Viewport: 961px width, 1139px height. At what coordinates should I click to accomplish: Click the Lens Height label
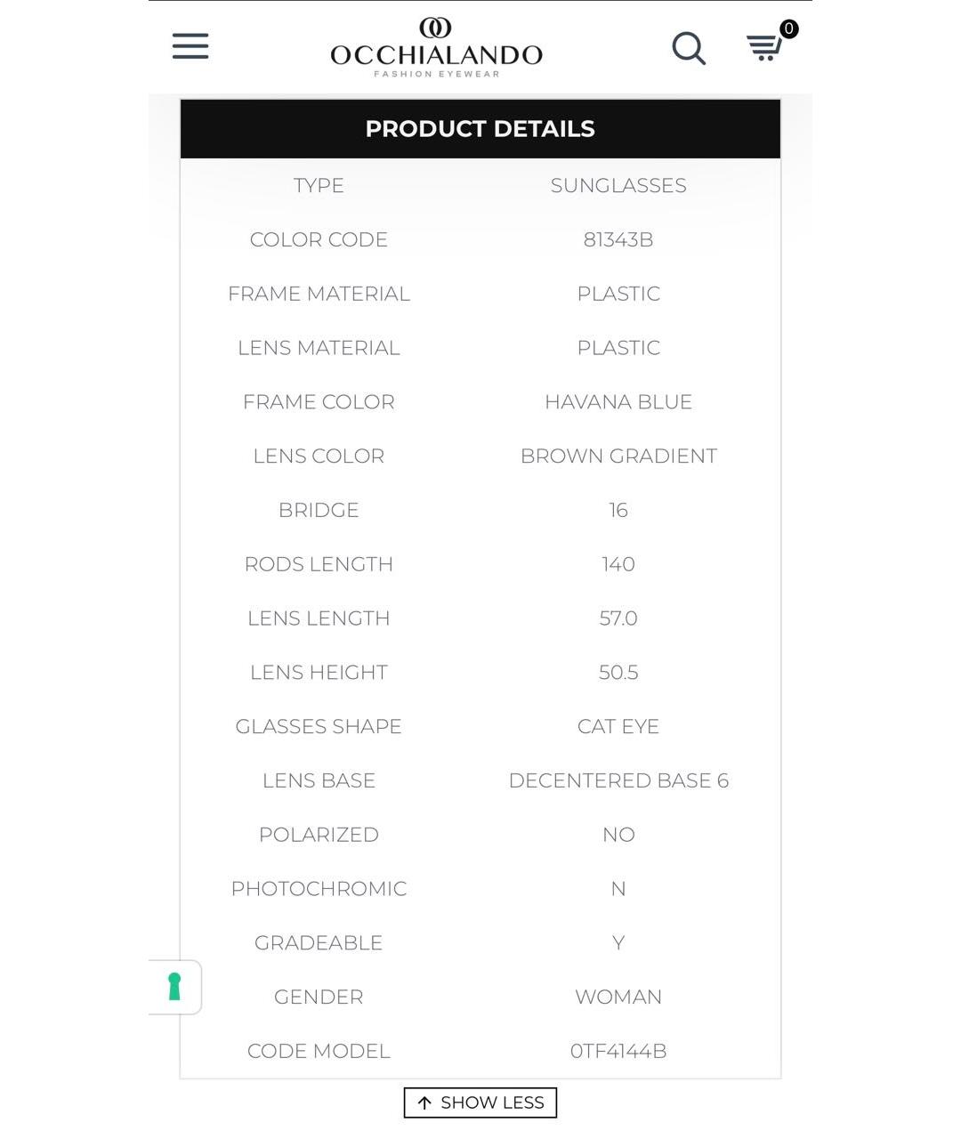[319, 673]
